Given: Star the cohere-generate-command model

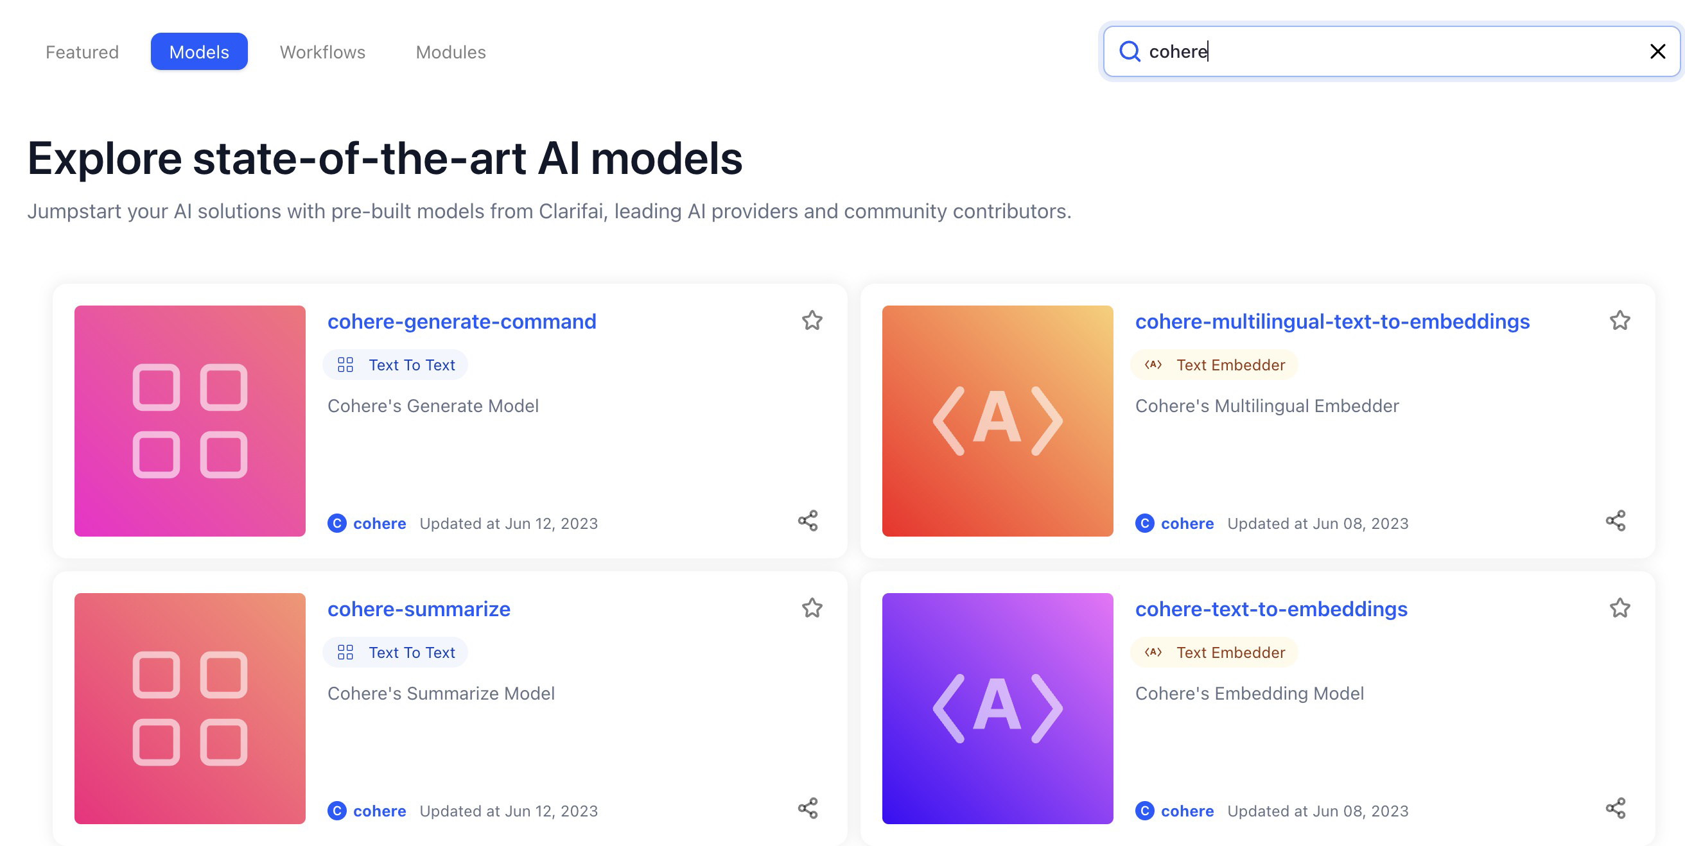Looking at the screenshot, I should [812, 320].
